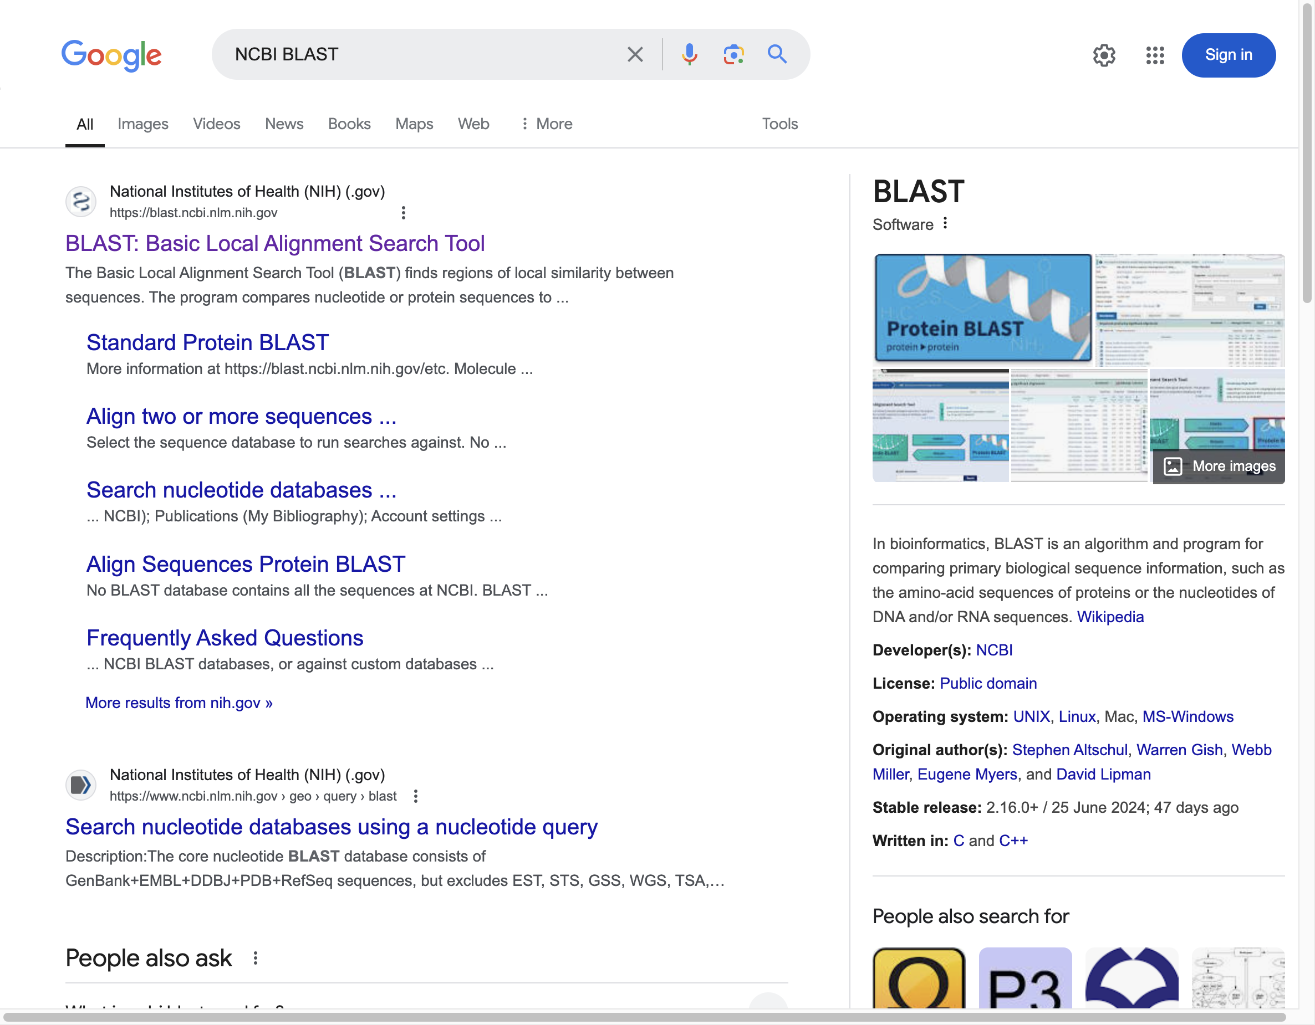Click the Wikipedia link in the BLAST panel

pyautogui.click(x=1110, y=617)
